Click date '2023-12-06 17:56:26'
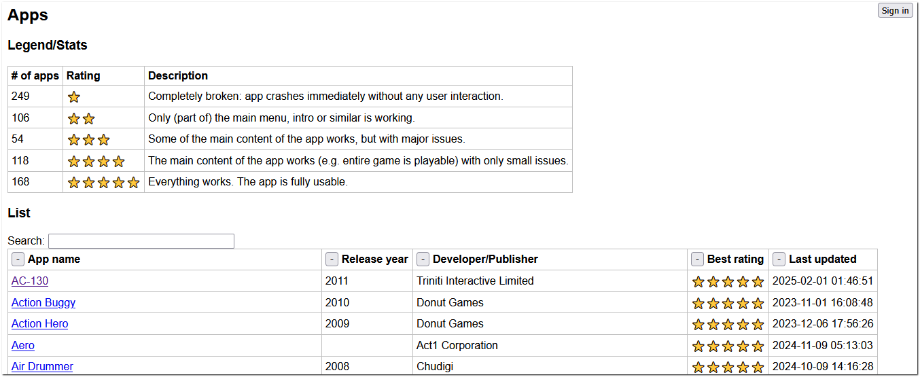 tap(823, 323)
